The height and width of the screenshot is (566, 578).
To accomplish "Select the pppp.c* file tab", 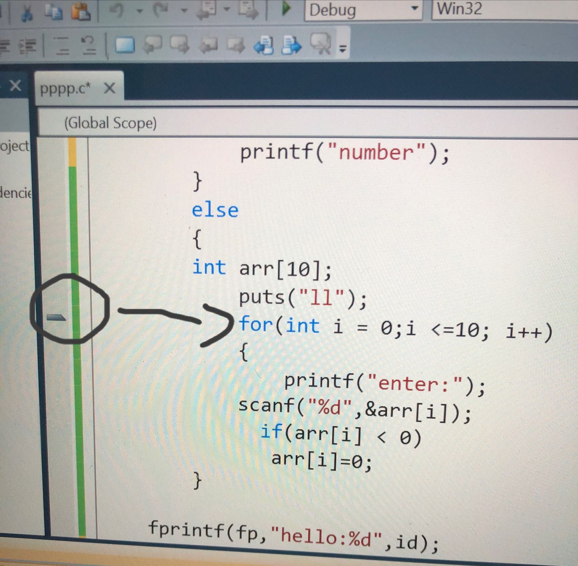I will coord(66,88).
